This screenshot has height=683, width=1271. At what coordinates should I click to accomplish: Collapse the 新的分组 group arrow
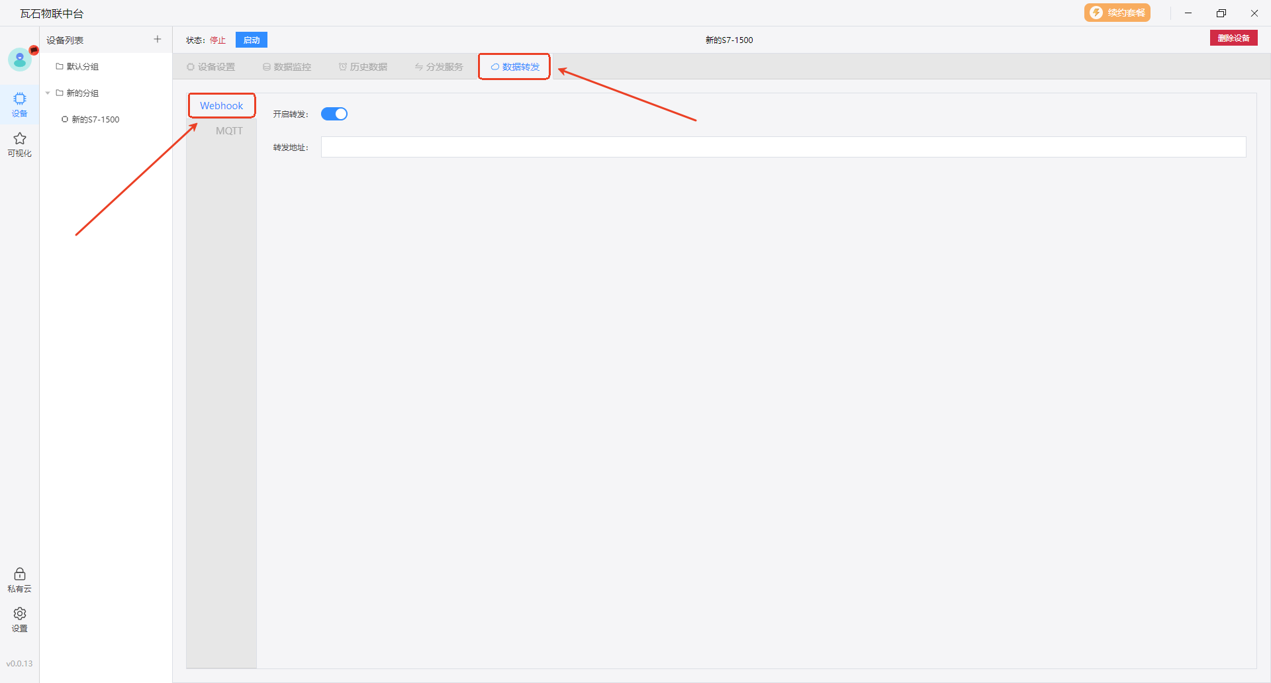pos(48,93)
